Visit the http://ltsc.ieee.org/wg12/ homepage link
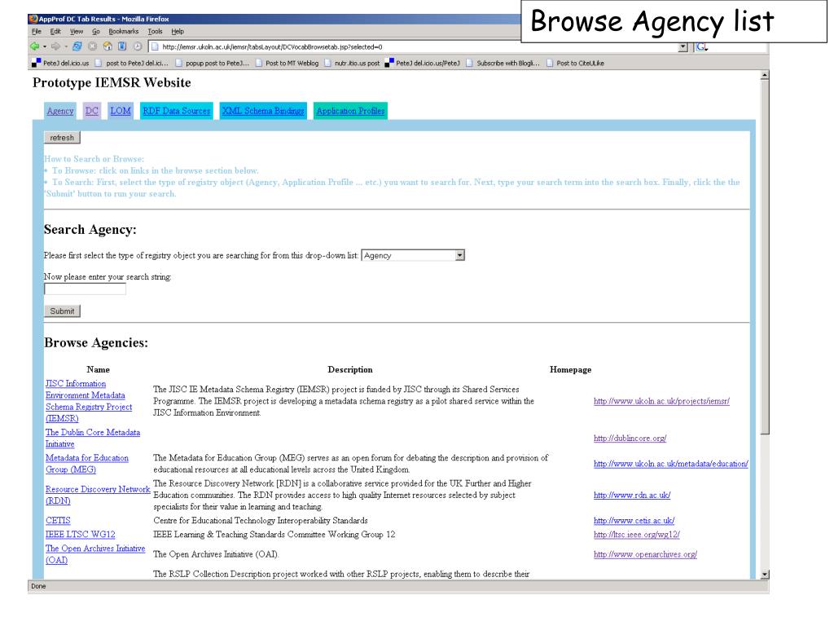 coord(637,535)
